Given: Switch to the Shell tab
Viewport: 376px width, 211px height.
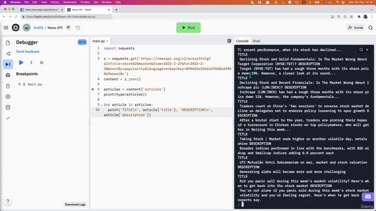Looking at the screenshot, I should (256, 41).
